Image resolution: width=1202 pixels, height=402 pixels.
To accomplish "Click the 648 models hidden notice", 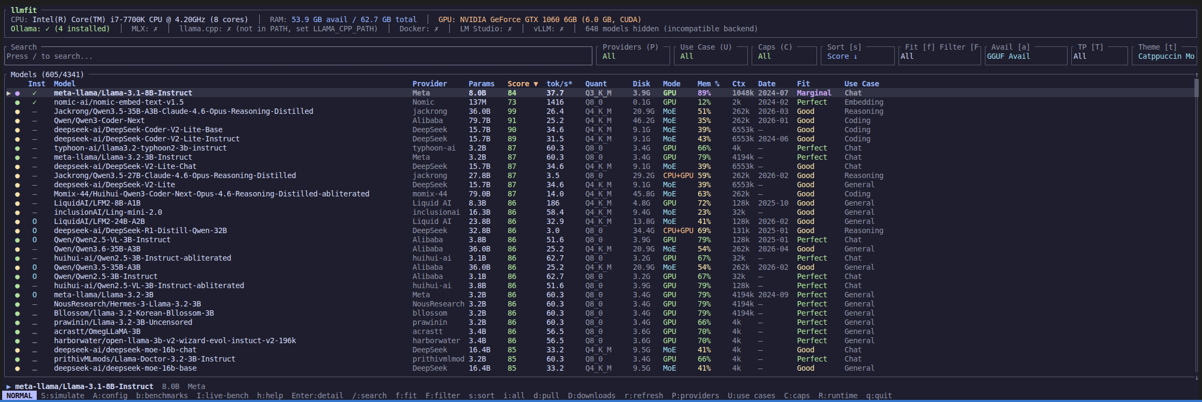I will [672, 29].
